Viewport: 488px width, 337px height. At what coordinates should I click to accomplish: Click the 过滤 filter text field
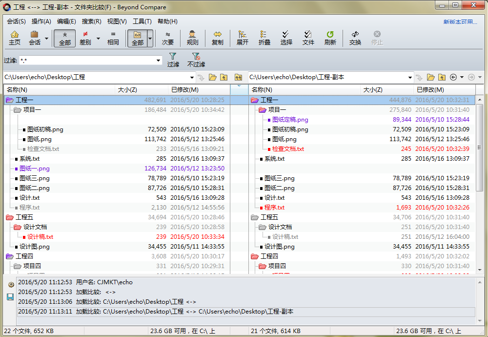pos(87,61)
